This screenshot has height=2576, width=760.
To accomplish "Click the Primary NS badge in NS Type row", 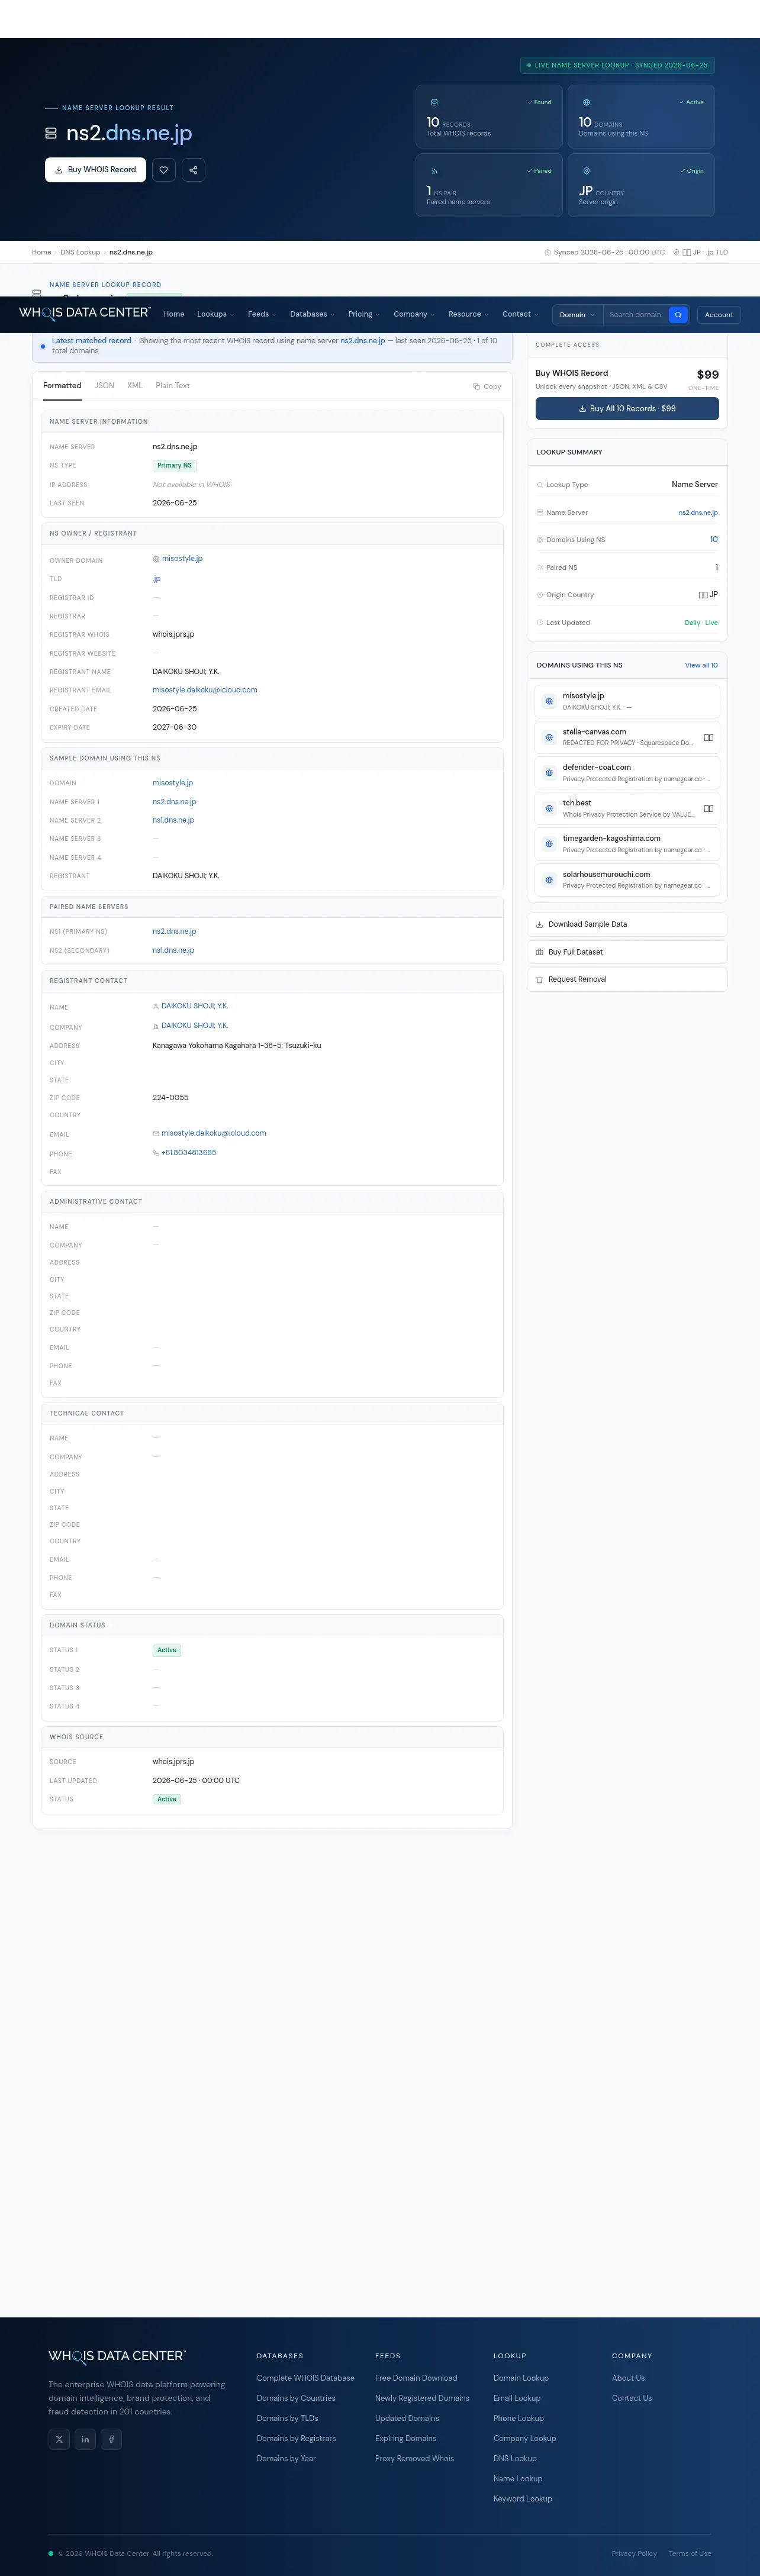I will (x=174, y=465).
